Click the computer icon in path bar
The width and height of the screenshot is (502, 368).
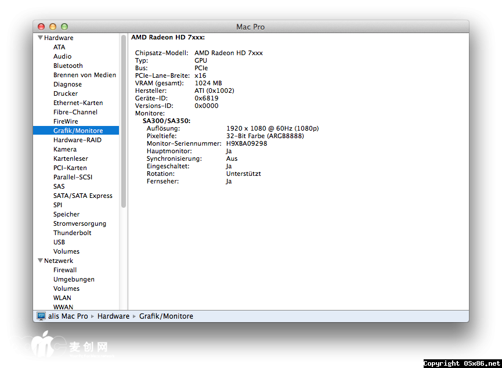point(41,316)
